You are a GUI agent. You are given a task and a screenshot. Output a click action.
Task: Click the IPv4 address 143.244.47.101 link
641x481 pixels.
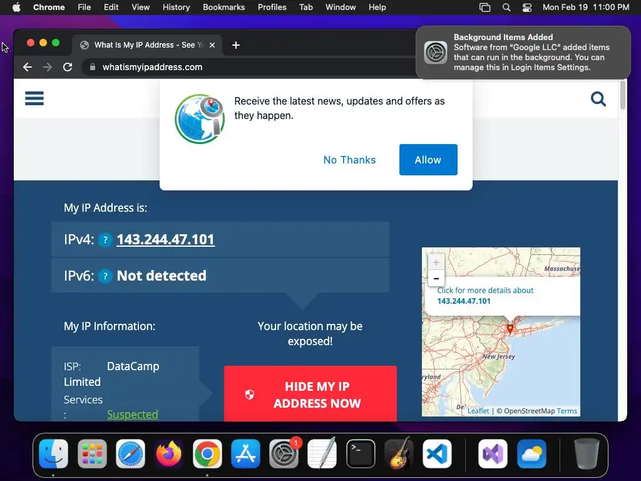tap(165, 240)
